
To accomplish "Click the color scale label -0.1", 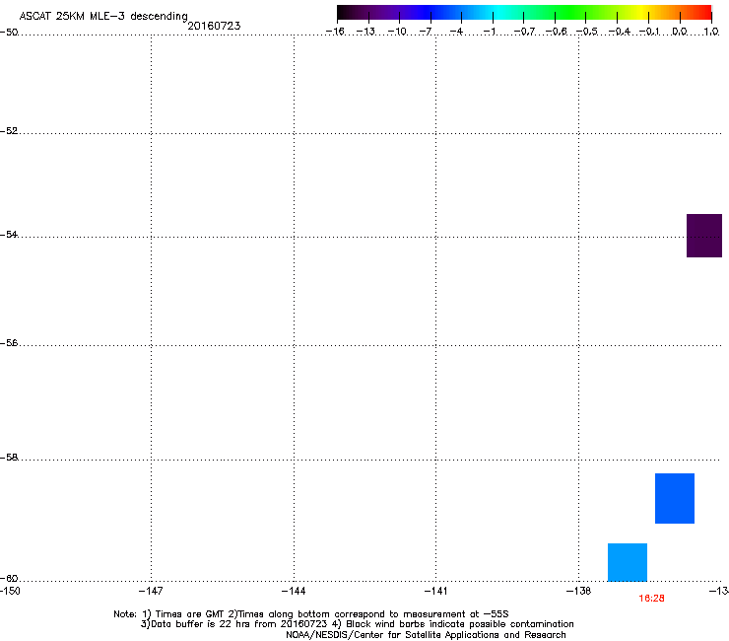I will tap(649, 32).
